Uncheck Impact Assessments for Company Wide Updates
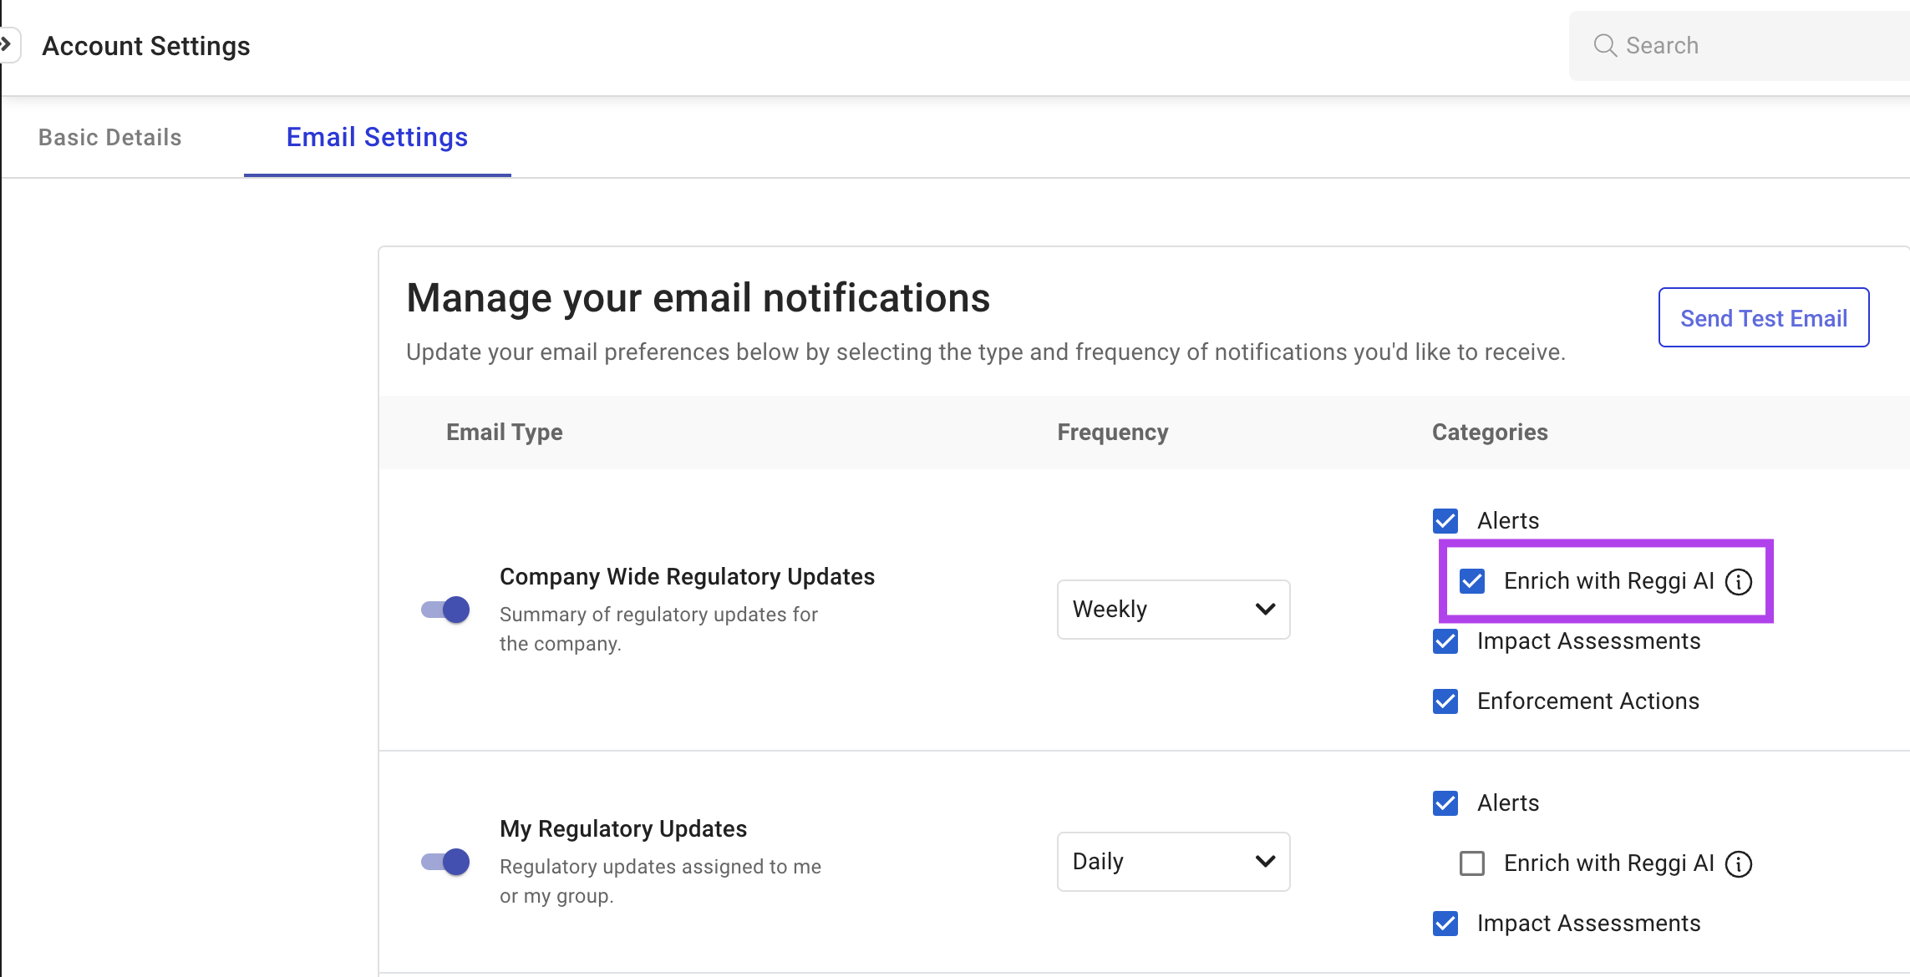The image size is (1910, 977). pos(1445,641)
